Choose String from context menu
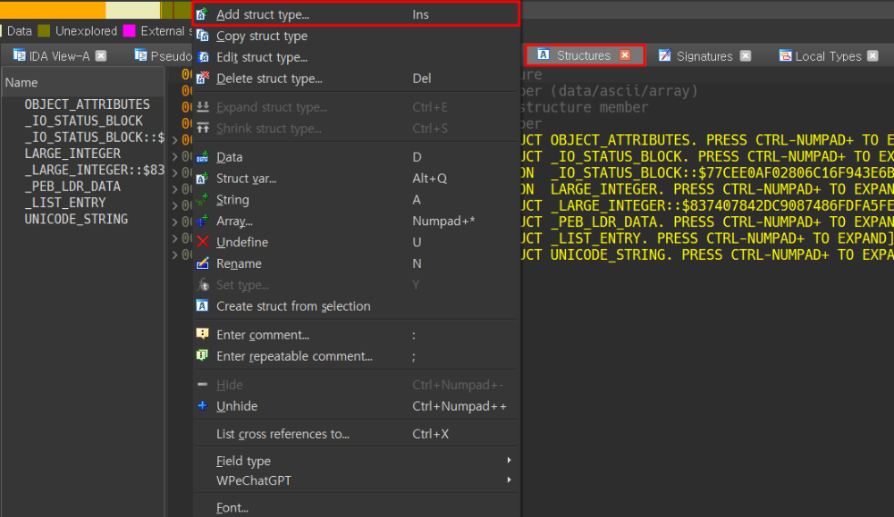Image resolution: width=894 pixels, height=517 pixels. click(356, 200)
